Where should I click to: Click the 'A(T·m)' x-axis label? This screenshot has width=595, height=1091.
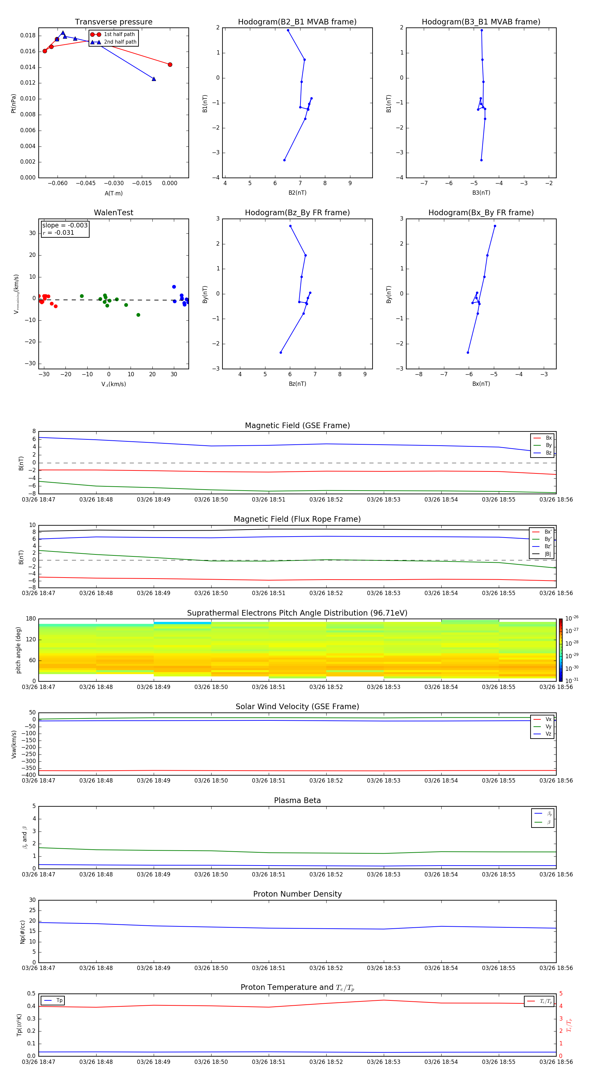point(113,193)
